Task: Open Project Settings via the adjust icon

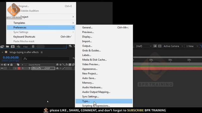Action: click(x=18, y=46)
